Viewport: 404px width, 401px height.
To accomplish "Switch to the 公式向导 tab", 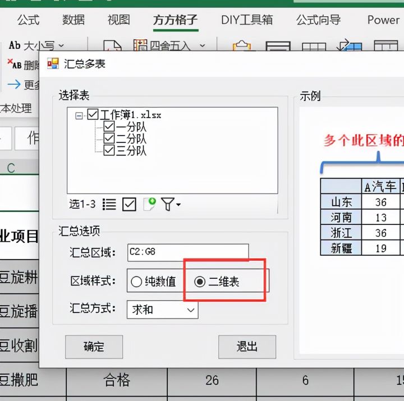I will tap(319, 20).
